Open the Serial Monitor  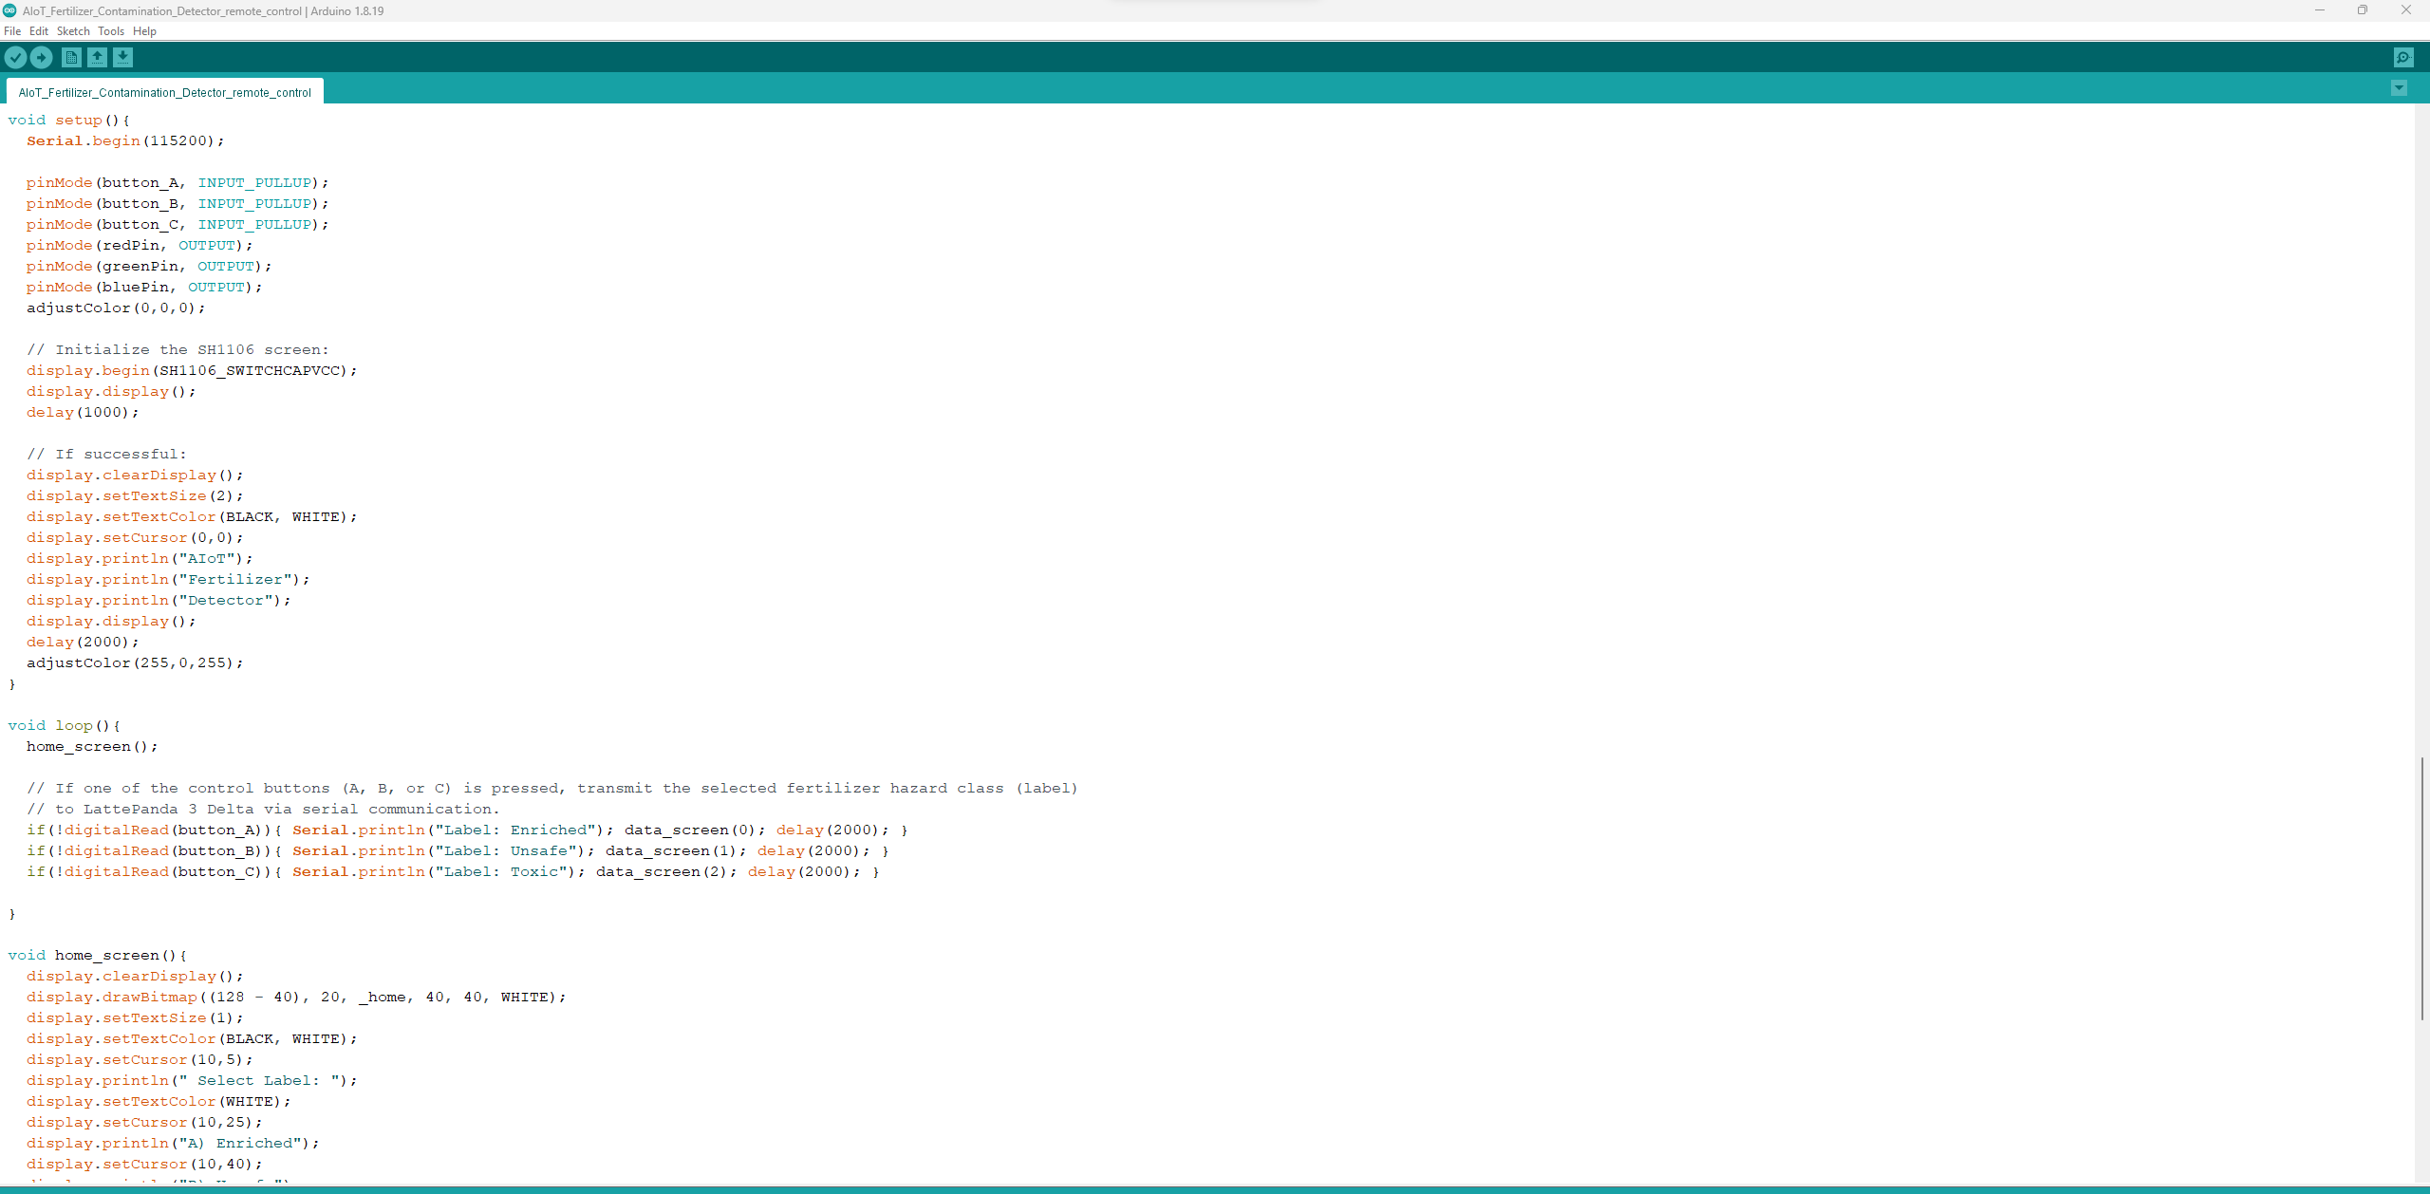(2402, 57)
